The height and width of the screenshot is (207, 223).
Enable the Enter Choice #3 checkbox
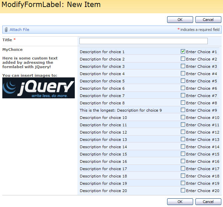[x=183, y=66]
